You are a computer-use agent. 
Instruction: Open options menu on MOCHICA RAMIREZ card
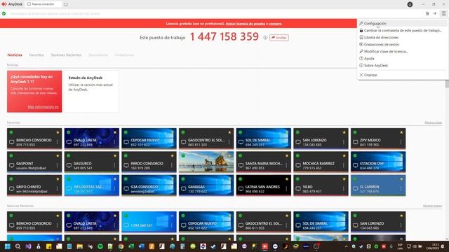click(x=344, y=165)
